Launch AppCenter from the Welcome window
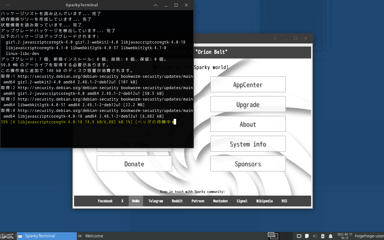 point(248,85)
